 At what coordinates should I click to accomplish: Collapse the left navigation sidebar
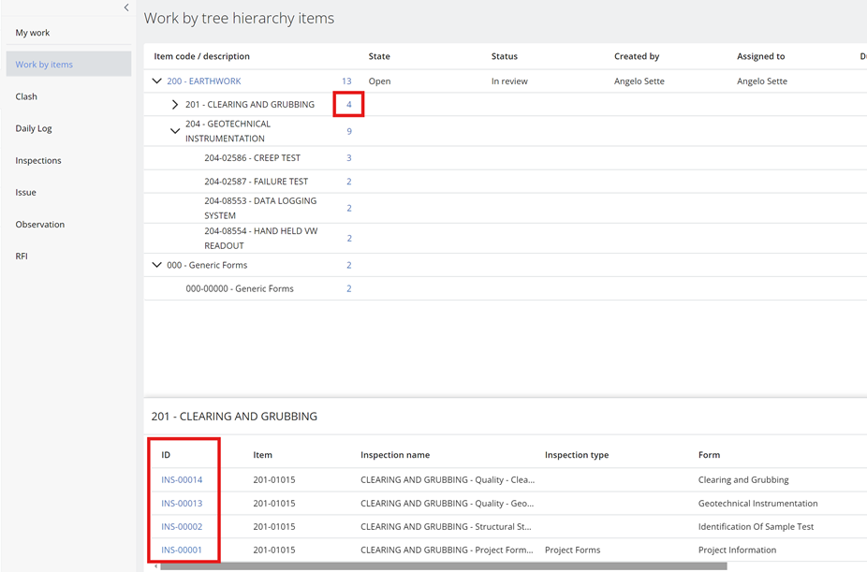coord(126,7)
